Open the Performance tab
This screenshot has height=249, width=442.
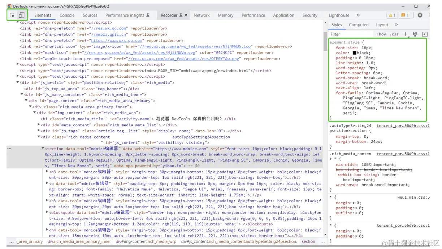[x=253, y=15]
